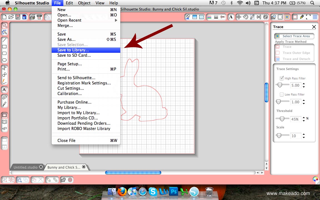
Task: Select the Edit Points tool
Action: click(x=4, y=32)
